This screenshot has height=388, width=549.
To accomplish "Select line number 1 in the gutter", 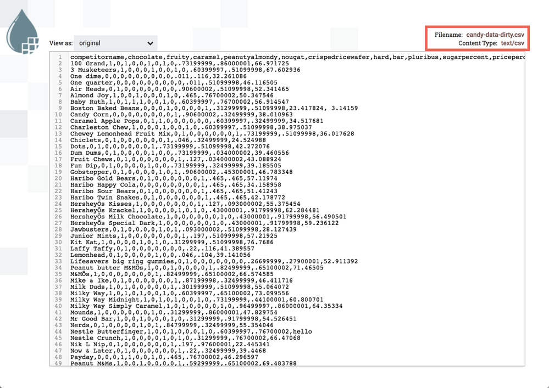I will (59, 57).
